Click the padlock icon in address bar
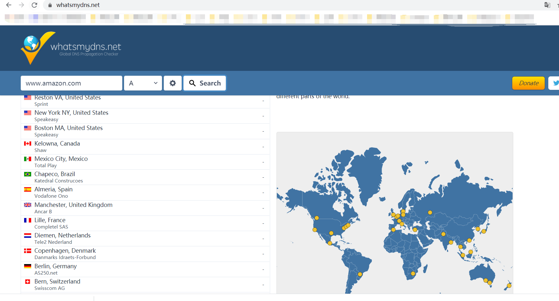The height and width of the screenshot is (301, 559). [x=50, y=5]
